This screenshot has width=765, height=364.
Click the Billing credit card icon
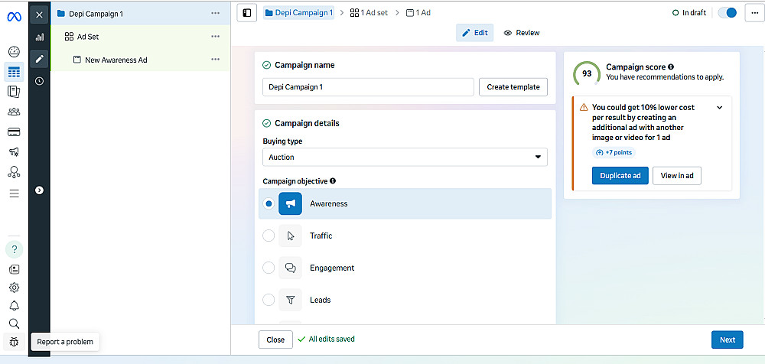(x=14, y=132)
